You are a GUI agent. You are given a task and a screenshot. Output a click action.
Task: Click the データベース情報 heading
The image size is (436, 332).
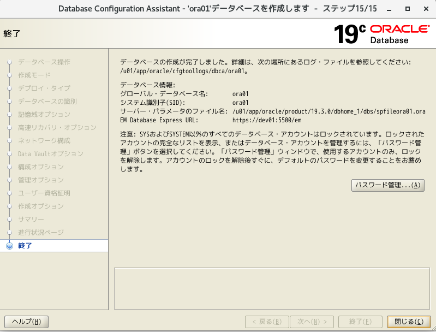tap(147, 85)
